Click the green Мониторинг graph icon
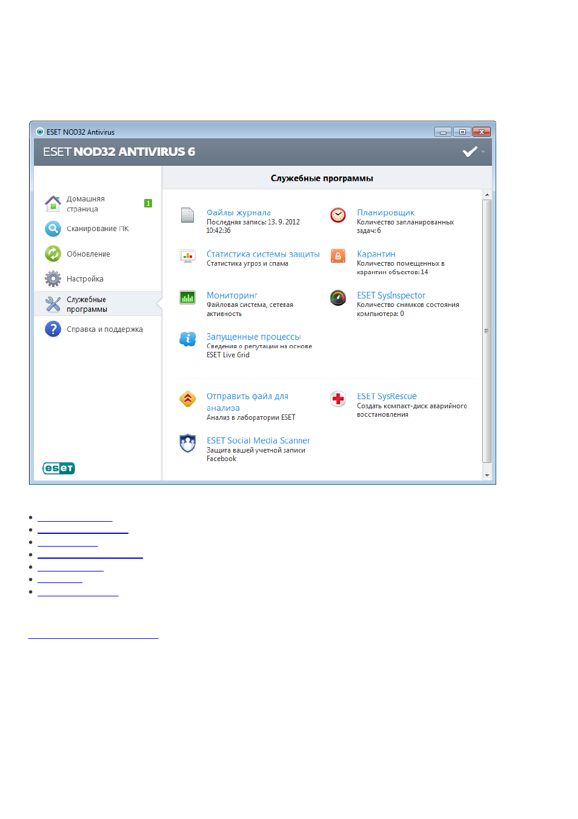This screenshot has height=819, width=578. pyautogui.click(x=188, y=297)
